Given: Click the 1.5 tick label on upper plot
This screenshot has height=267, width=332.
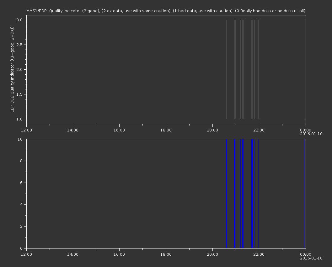Looking at the screenshot, I should pos(19,94).
